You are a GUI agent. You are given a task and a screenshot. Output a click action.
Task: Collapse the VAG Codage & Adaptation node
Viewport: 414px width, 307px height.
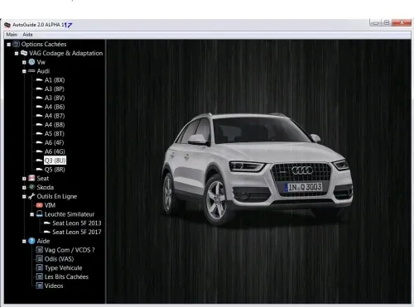17,54
